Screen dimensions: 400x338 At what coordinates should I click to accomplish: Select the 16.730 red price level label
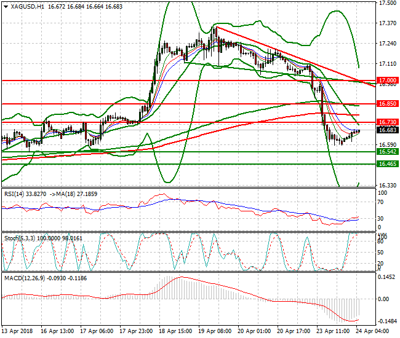pyautogui.click(x=388, y=122)
